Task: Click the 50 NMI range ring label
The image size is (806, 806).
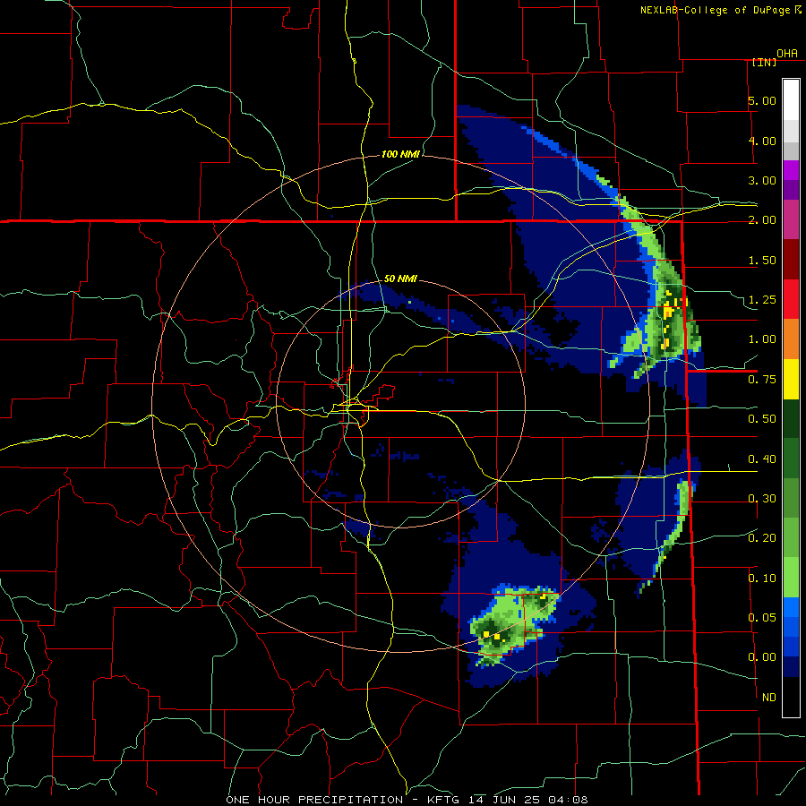Action: click(400, 279)
